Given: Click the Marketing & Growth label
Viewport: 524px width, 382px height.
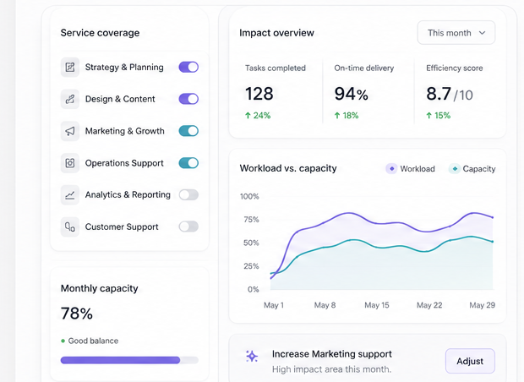Looking at the screenshot, I should tap(124, 131).
